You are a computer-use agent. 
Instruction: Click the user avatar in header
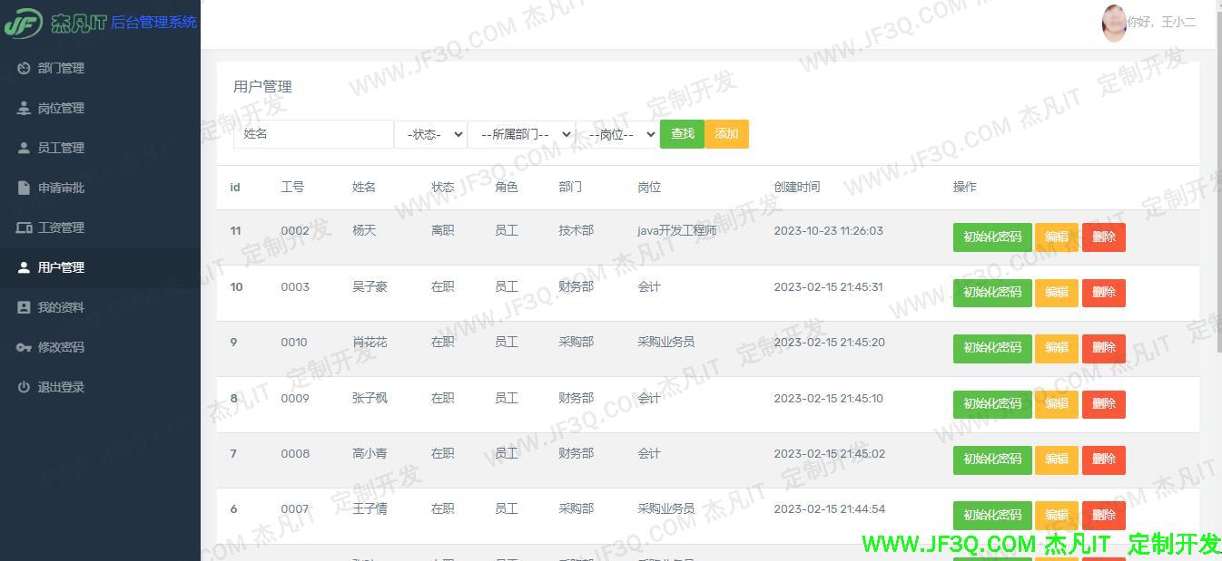(x=1113, y=23)
